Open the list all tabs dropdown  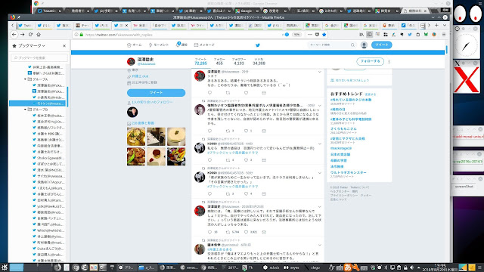click(x=445, y=25)
